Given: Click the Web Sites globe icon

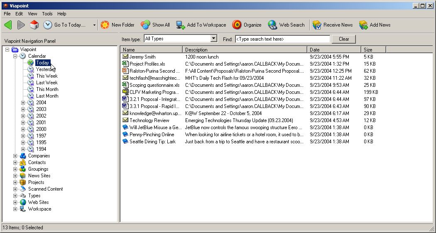Looking at the screenshot, I should pos(23,202).
